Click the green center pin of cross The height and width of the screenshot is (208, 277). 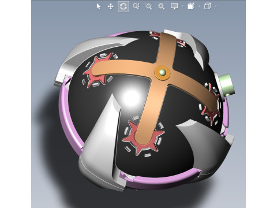(x=163, y=73)
